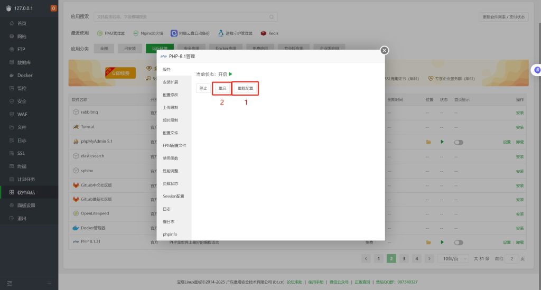
Task: Open the 上传限制 tab
Action: click(x=174, y=108)
